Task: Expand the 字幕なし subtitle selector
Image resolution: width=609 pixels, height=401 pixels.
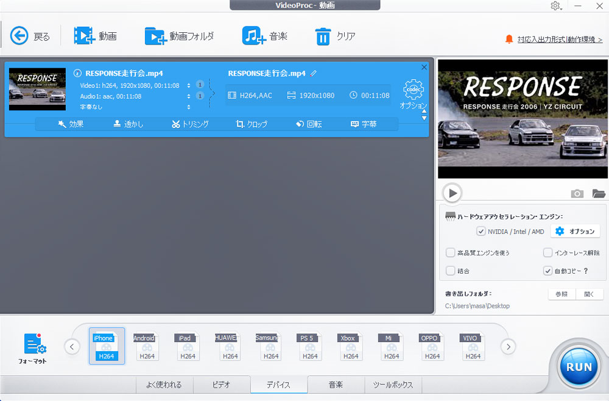Action: pos(189,107)
